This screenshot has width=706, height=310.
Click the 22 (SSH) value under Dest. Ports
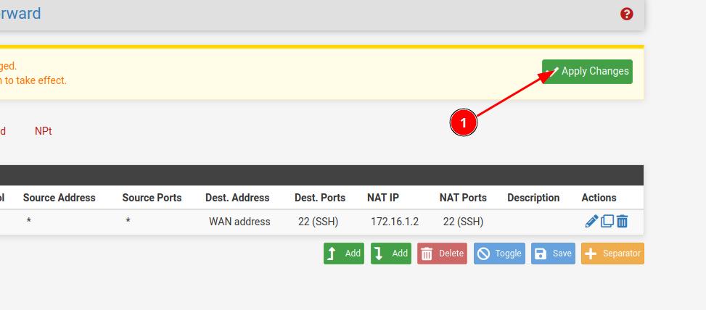coord(318,222)
